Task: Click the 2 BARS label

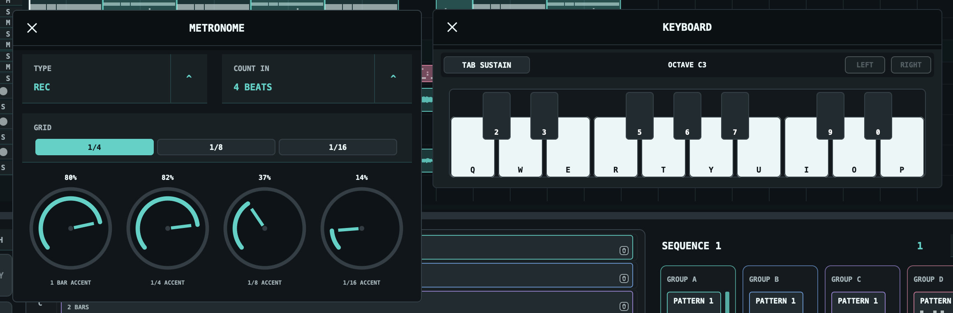Action: tap(78, 307)
